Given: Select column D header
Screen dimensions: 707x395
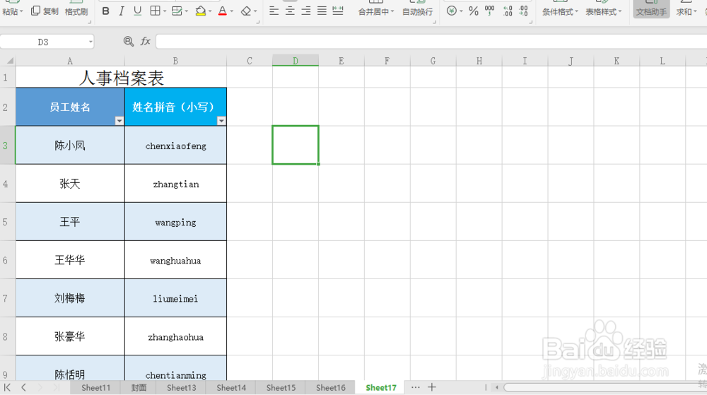Looking at the screenshot, I should coord(296,61).
